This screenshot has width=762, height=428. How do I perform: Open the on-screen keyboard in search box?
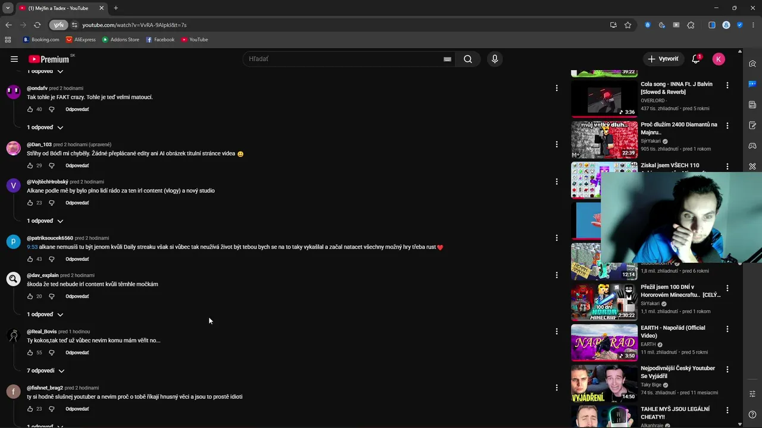click(x=447, y=59)
